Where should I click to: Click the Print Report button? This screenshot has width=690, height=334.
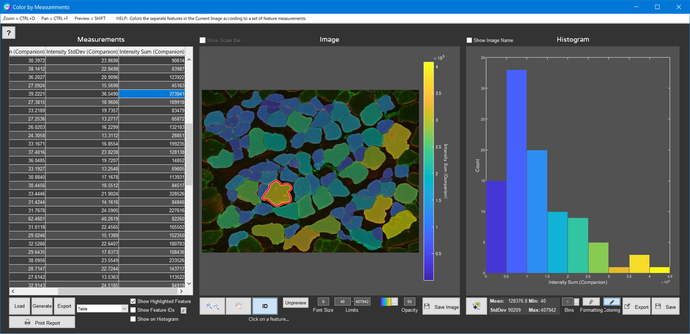click(x=42, y=323)
